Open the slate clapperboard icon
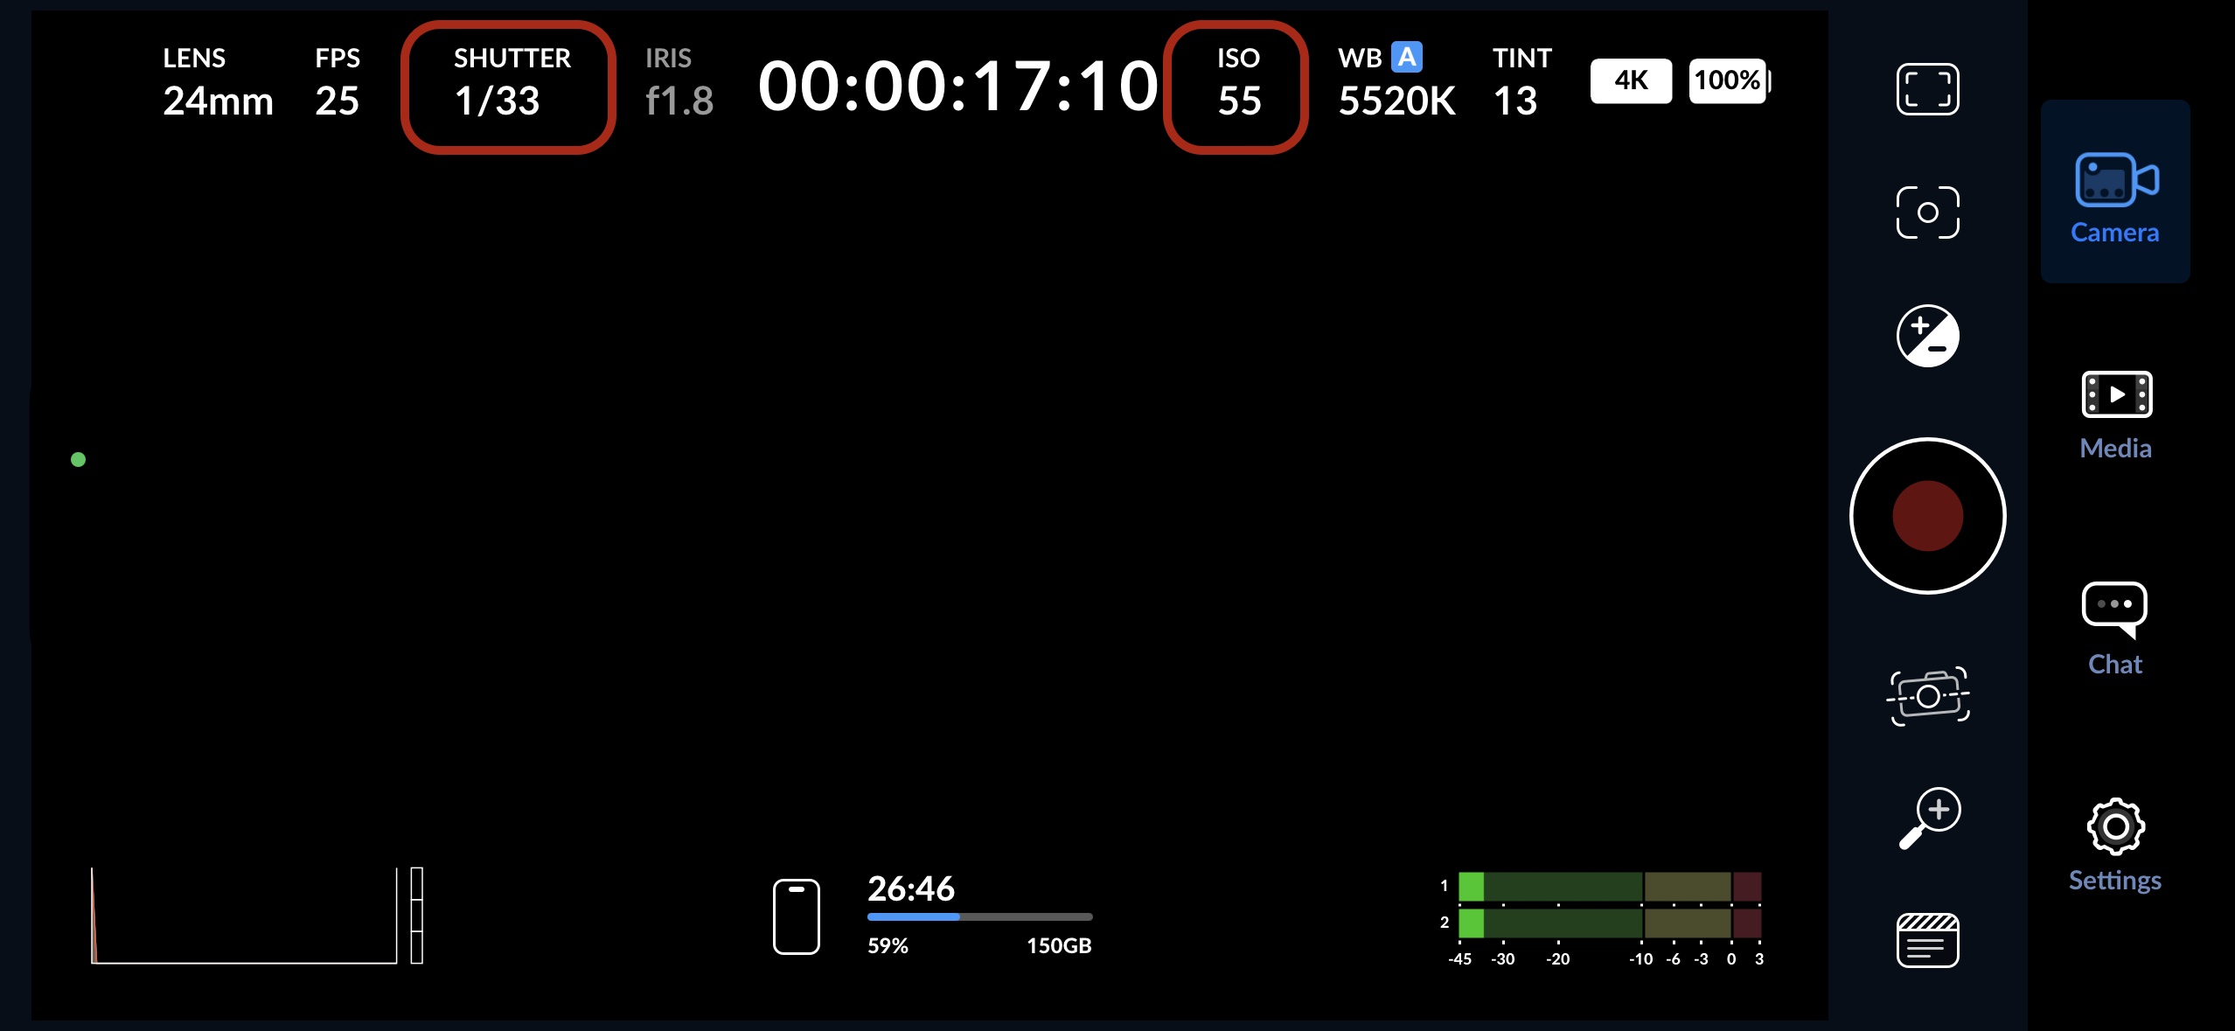The height and width of the screenshot is (1031, 2235). coord(1927,940)
